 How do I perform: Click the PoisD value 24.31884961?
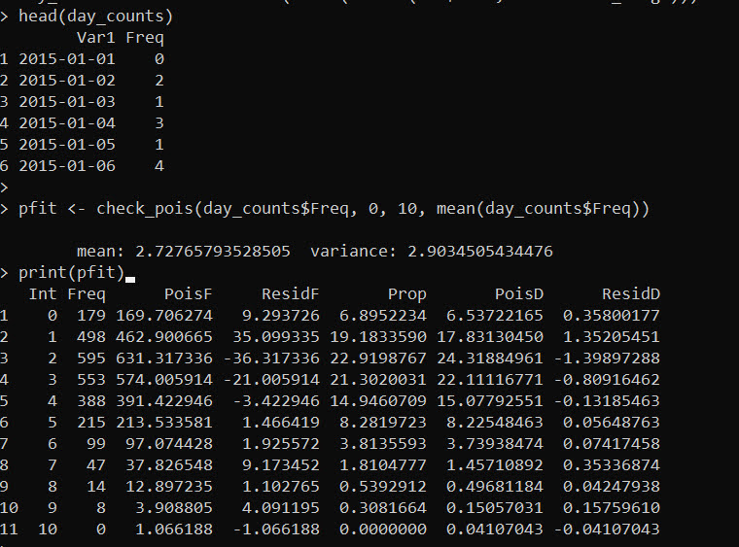point(490,359)
